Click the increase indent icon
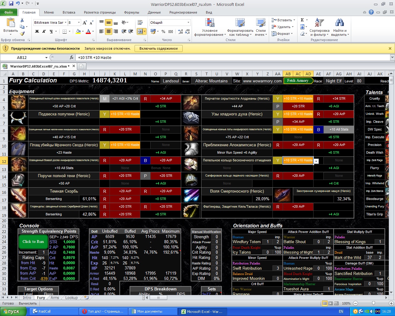 click(130, 31)
